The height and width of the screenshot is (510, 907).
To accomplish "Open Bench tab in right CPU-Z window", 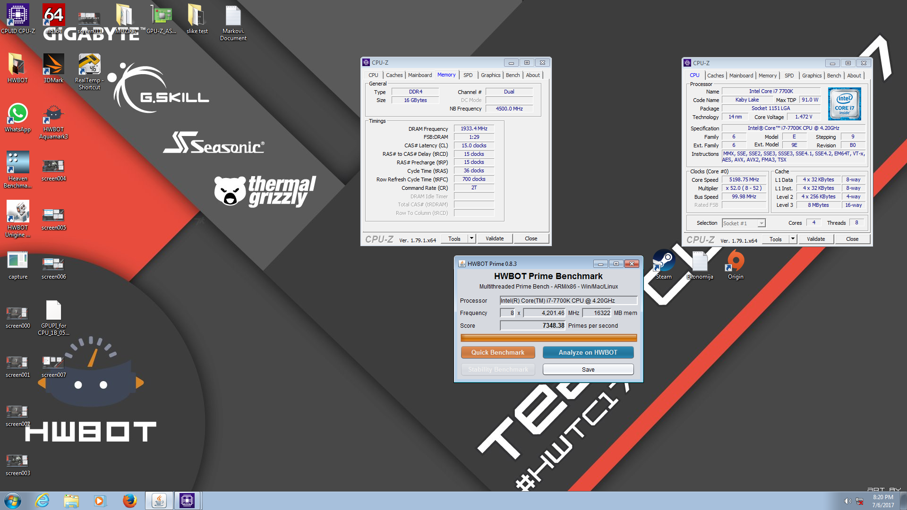I will (x=834, y=76).
